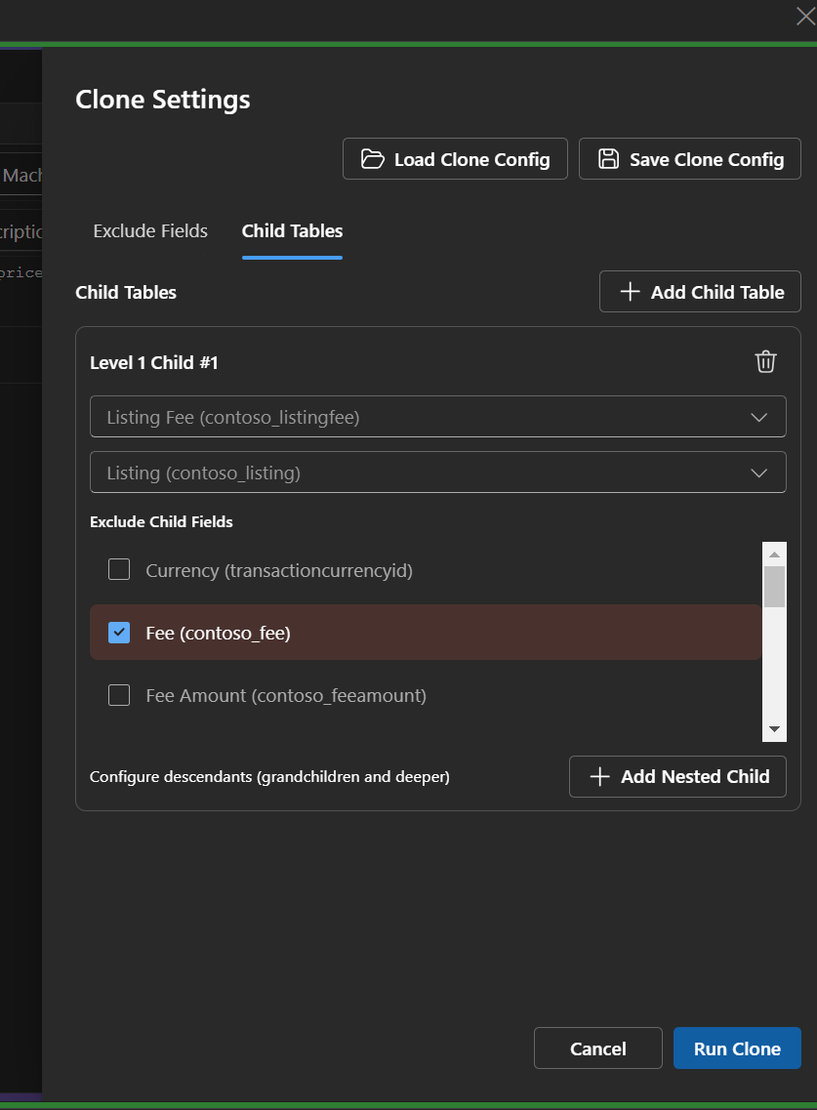The image size is (817, 1110).
Task: Click the Clone Settings title
Action: click(163, 100)
